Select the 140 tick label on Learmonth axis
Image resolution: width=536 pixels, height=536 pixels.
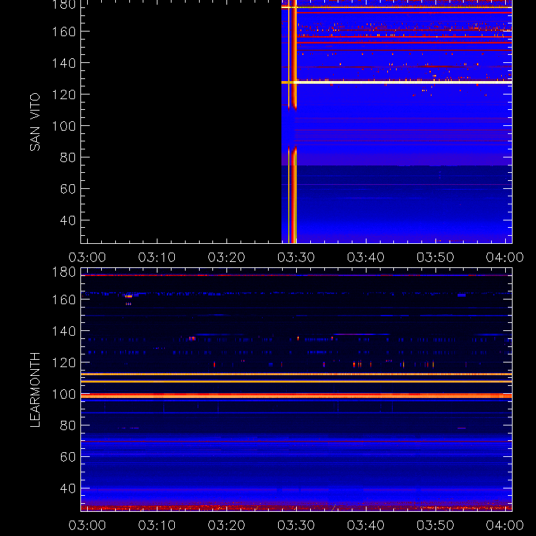click(x=64, y=331)
